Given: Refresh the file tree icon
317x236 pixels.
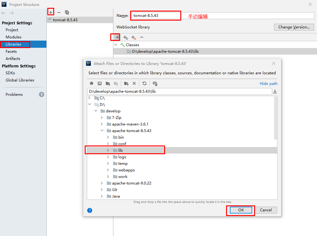Looking at the screenshot, I should click(x=144, y=83).
